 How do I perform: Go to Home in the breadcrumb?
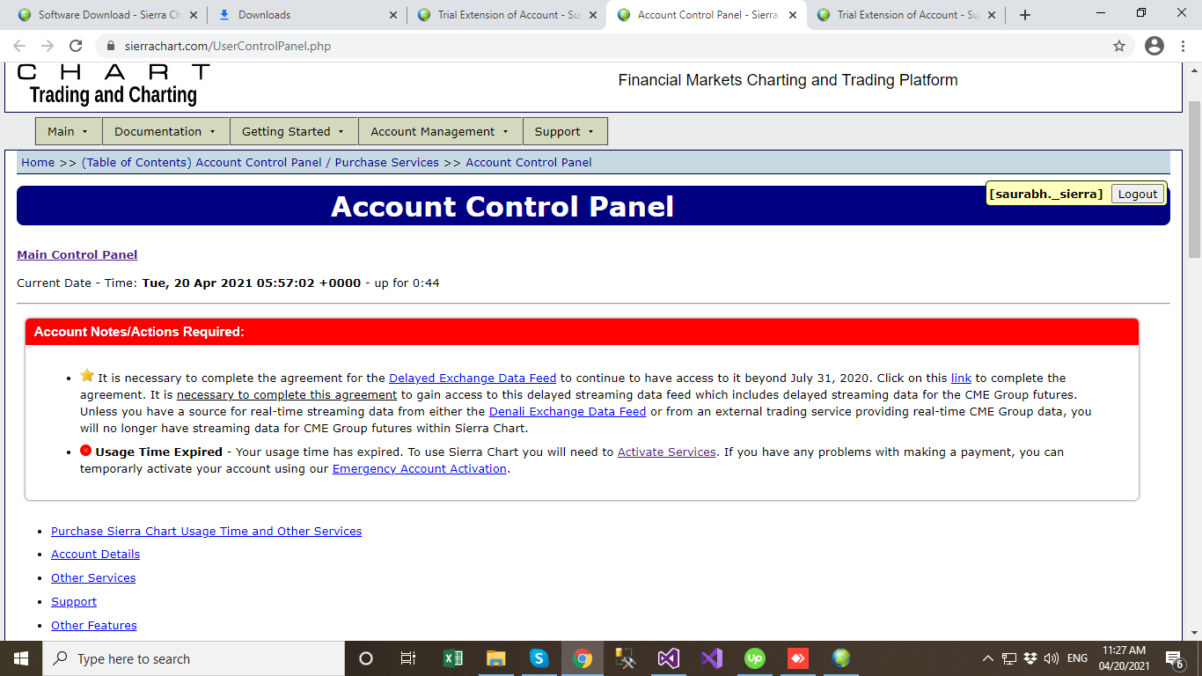pos(38,162)
